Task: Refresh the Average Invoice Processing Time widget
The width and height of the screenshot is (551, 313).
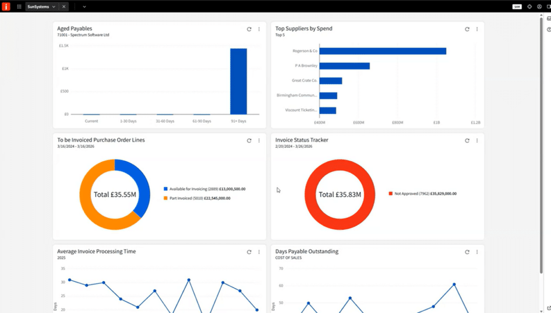Action: (x=249, y=252)
